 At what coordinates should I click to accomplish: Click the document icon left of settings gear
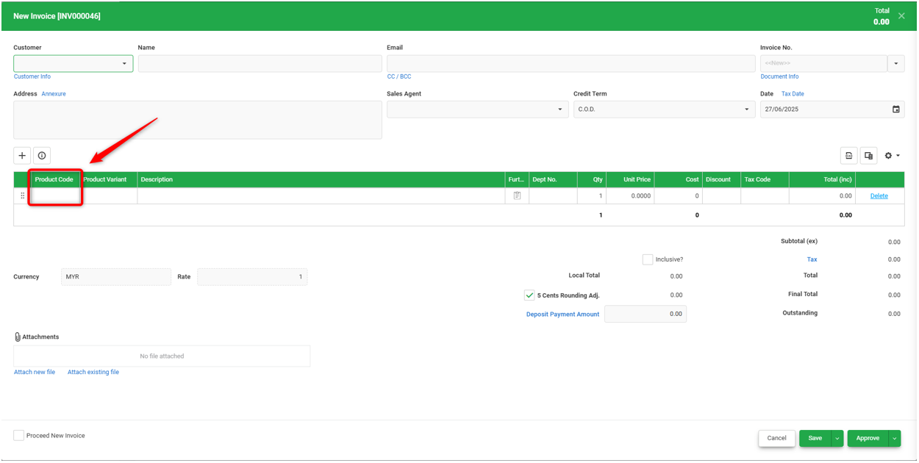[x=849, y=156]
